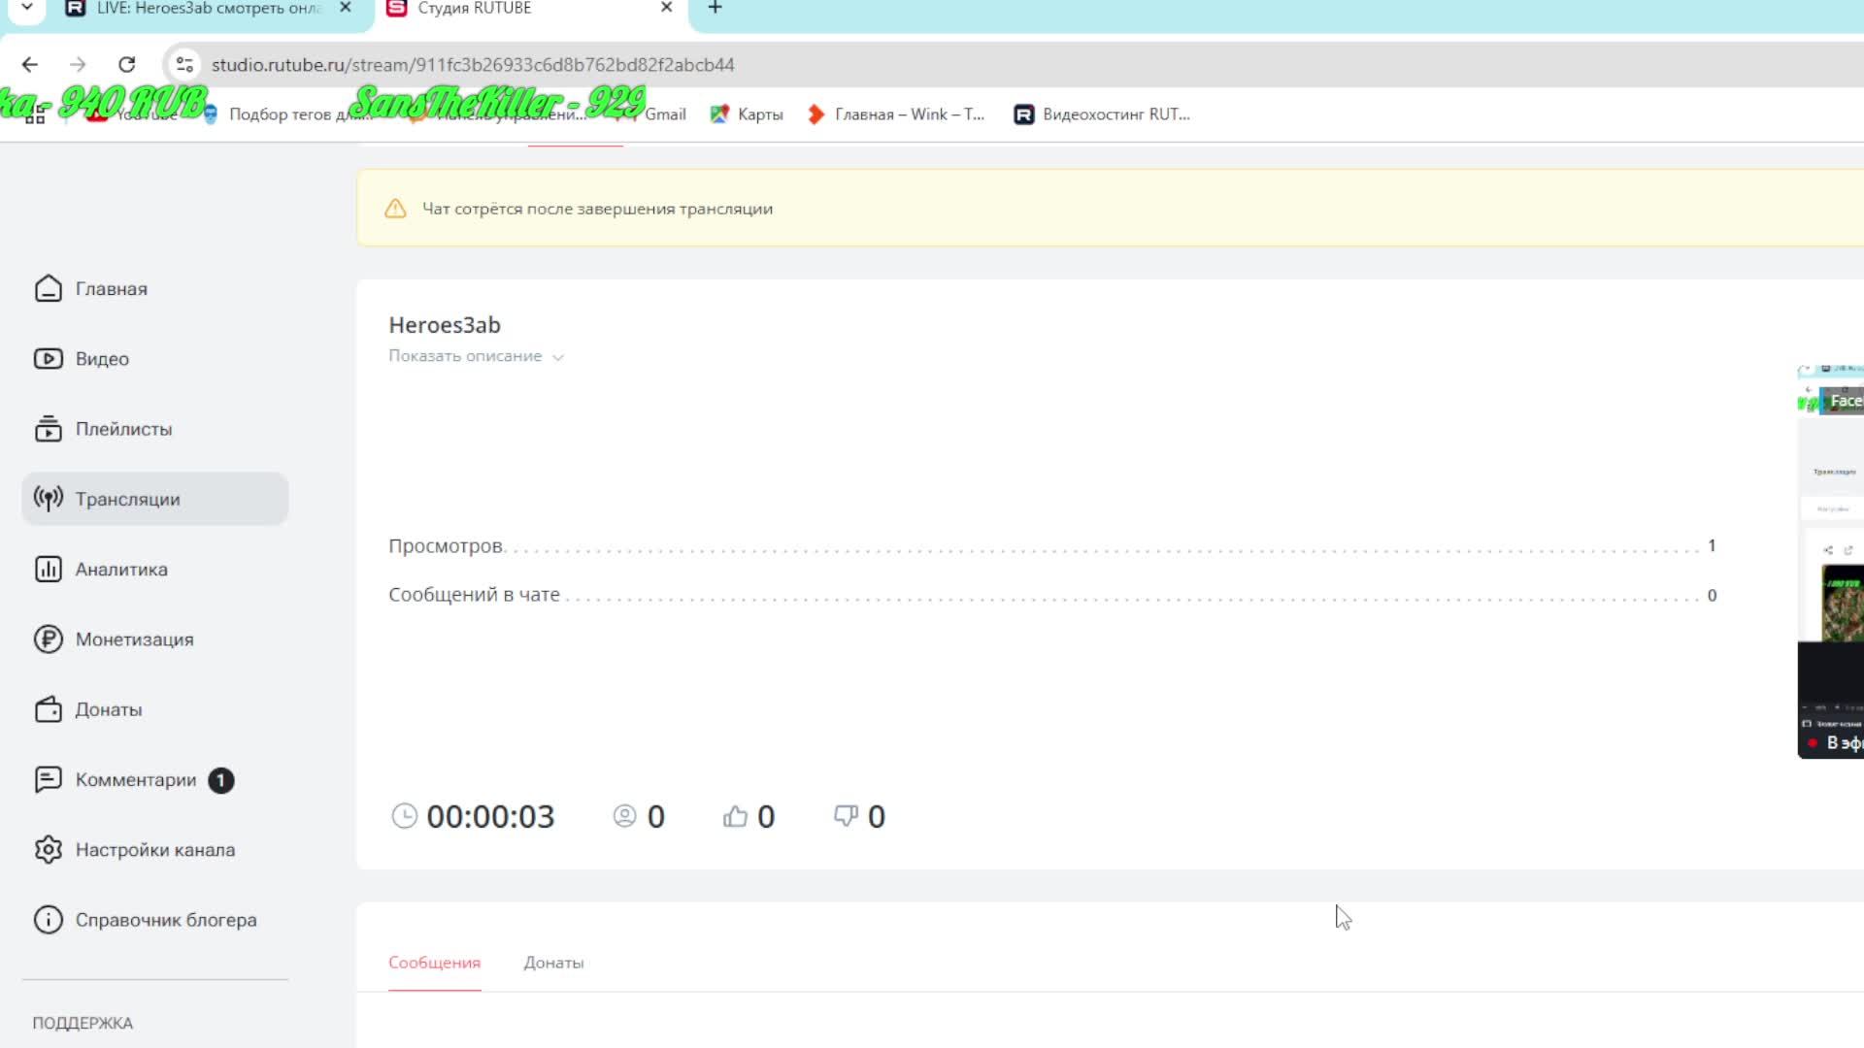Open the Карты bookmark
The width and height of the screenshot is (1864, 1048).
(747, 115)
